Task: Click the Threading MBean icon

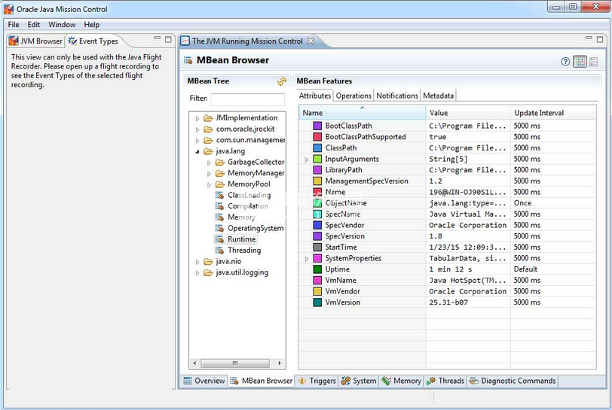Action: (220, 251)
